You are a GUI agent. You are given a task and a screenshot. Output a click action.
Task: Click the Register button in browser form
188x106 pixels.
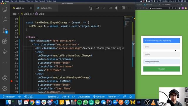tap(162, 69)
